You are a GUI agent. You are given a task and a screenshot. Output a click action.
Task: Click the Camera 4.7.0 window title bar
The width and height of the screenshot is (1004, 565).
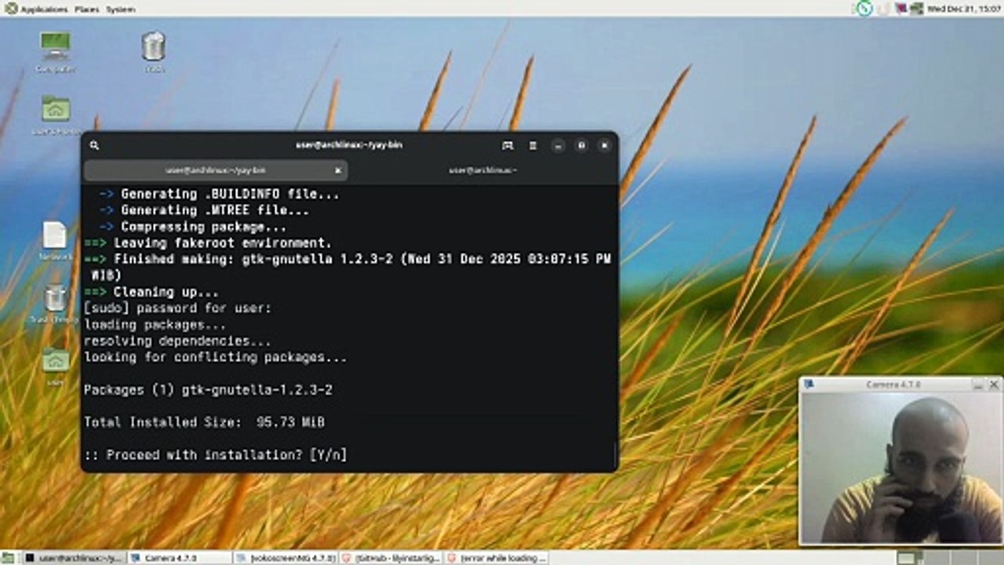(x=893, y=385)
